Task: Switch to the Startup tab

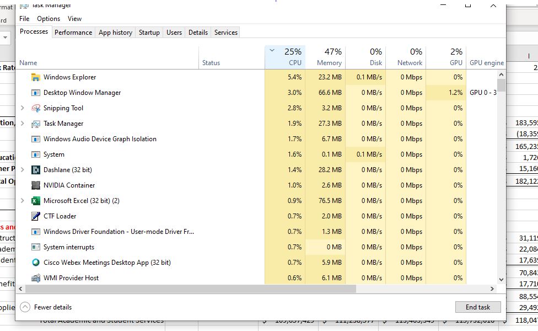Action: click(x=149, y=33)
